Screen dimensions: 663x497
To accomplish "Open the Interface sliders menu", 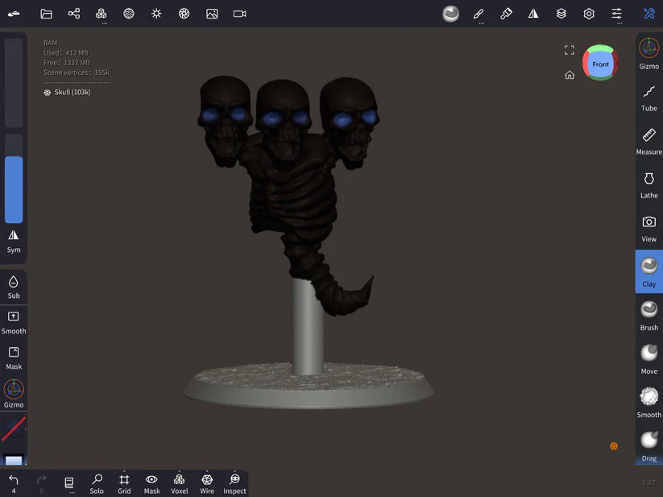I will tap(616, 14).
